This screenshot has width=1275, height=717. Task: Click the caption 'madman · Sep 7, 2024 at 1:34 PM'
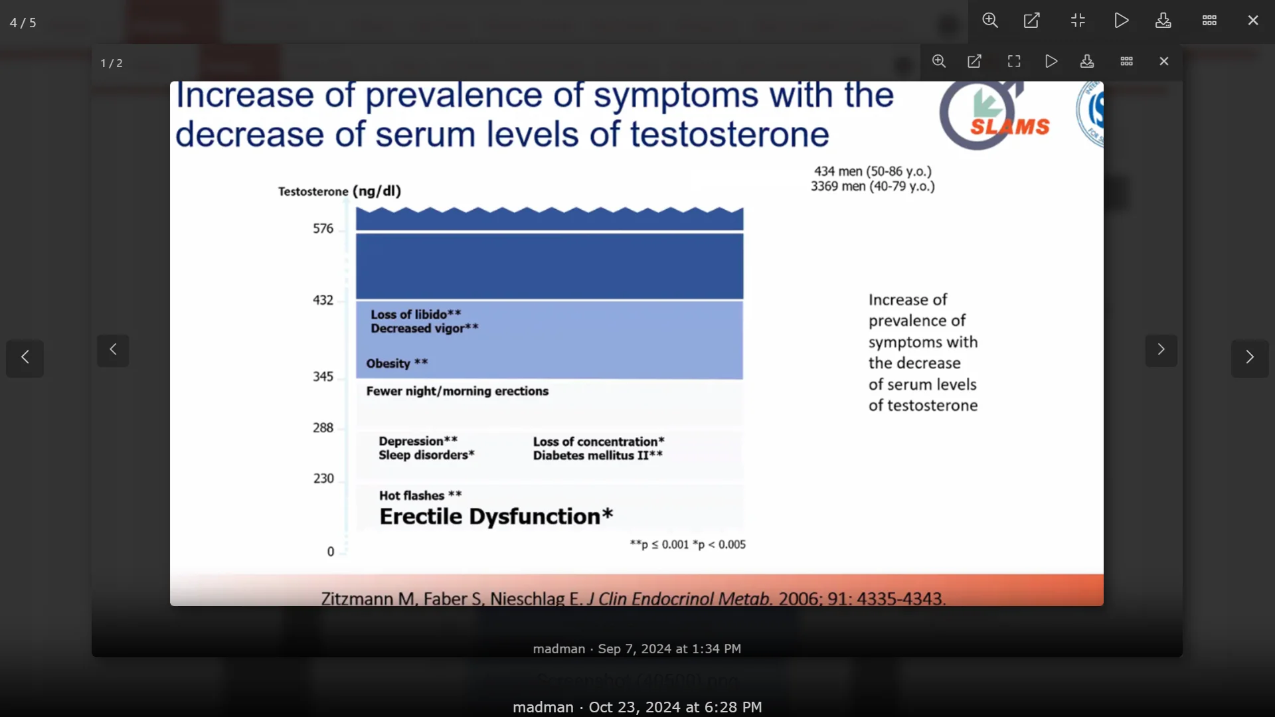coord(636,649)
